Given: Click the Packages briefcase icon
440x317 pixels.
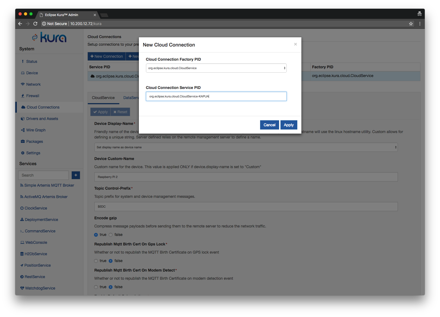Looking at the screenshot, I should coord(23,141).
